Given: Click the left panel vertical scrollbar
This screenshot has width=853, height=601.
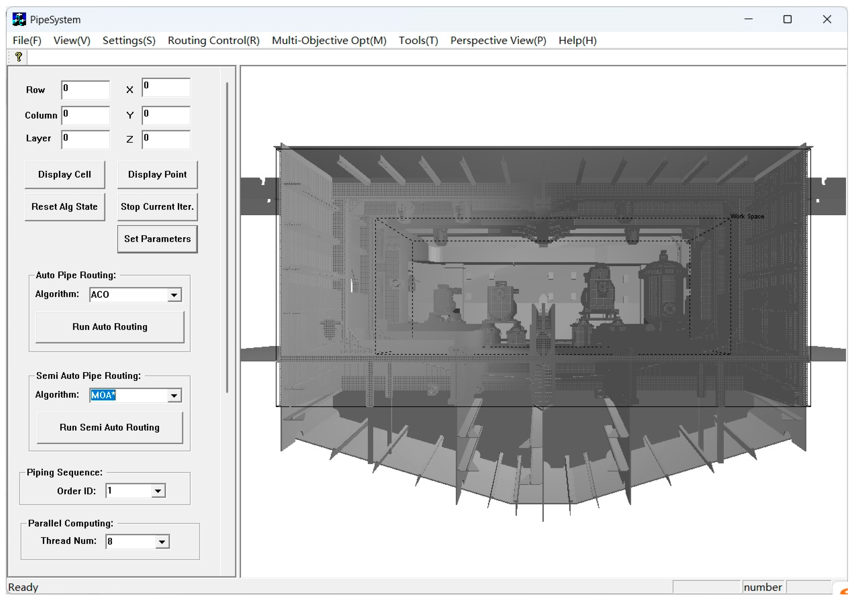Looking at the screenshot, I should click(227, 238).
